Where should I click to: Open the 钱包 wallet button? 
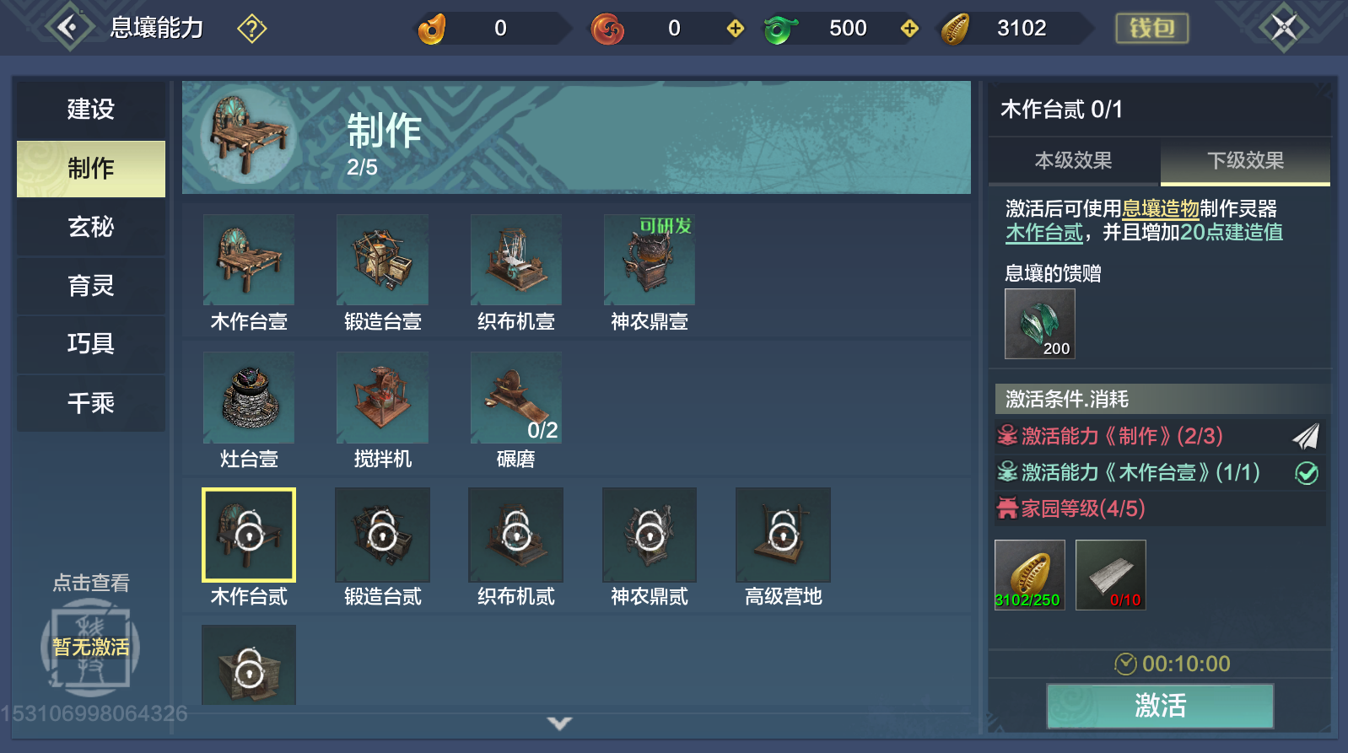point(1152,28)
